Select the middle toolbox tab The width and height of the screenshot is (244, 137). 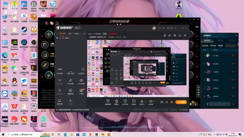(70, 73)
